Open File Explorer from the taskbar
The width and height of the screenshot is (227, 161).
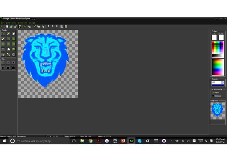[82, 141]
